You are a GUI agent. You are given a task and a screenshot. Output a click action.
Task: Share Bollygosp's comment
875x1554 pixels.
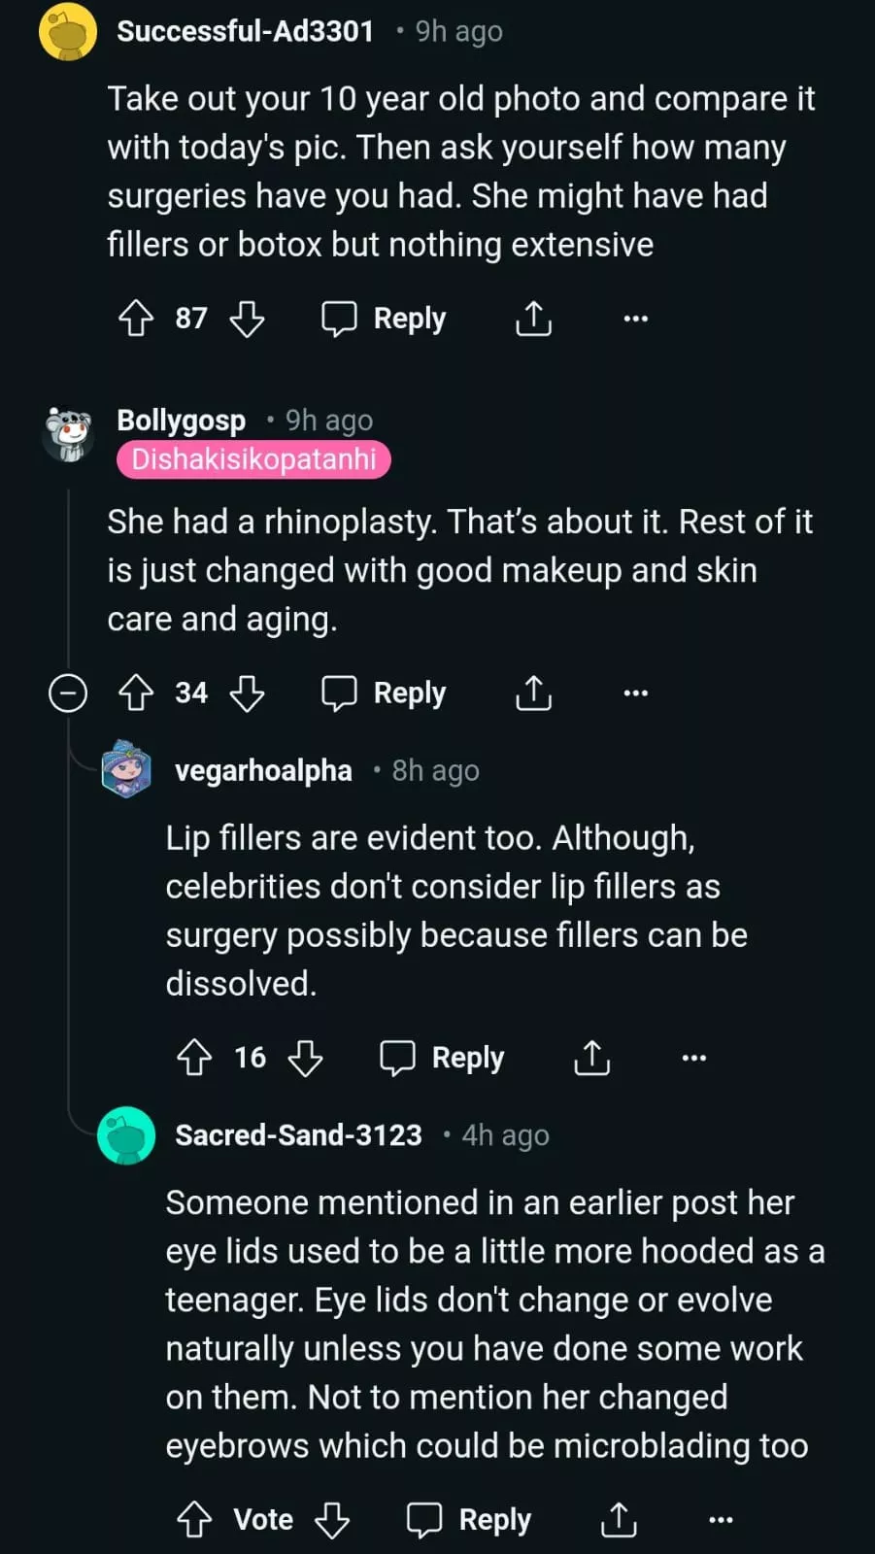[x=533, y=693]
